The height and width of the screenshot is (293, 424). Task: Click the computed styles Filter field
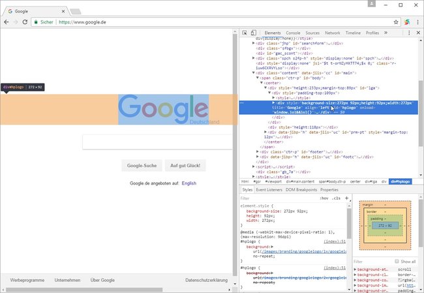[373, 262]
